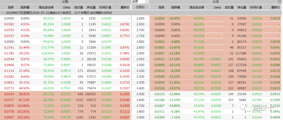Image resolution: width=283 pixels, height=120 pixels.
Task: Click call volume 3121 cell
Action: tap(80, 100)
